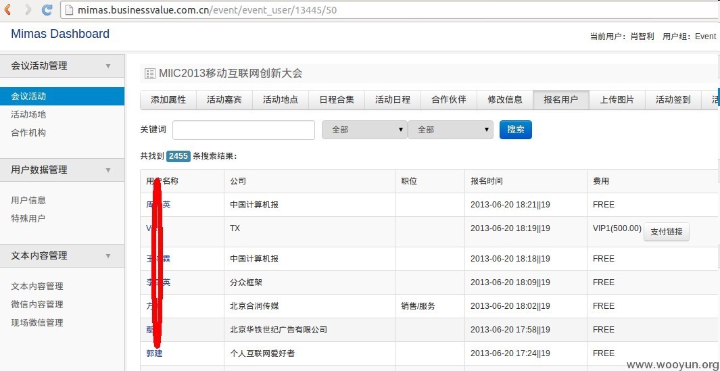Screen dimensions: 720x371
Task: Open 现场微信管理 in the sidebar
Action: coord(37,323)
